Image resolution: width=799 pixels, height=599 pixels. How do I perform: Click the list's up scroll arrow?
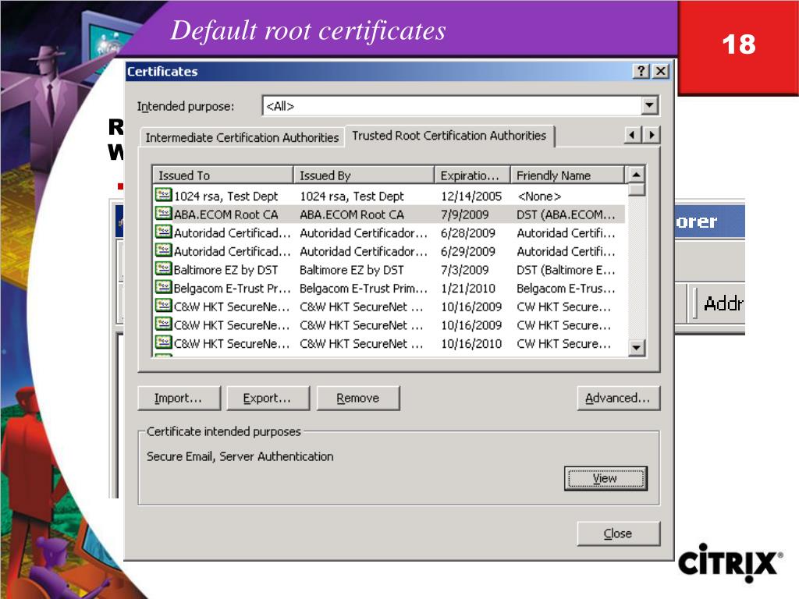coord(637,175)
